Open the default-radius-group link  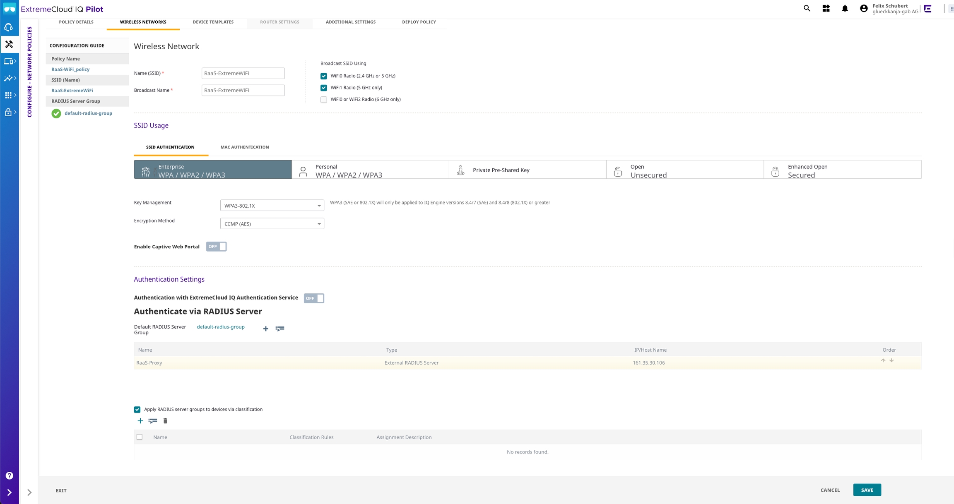click(x=220, y=327)
